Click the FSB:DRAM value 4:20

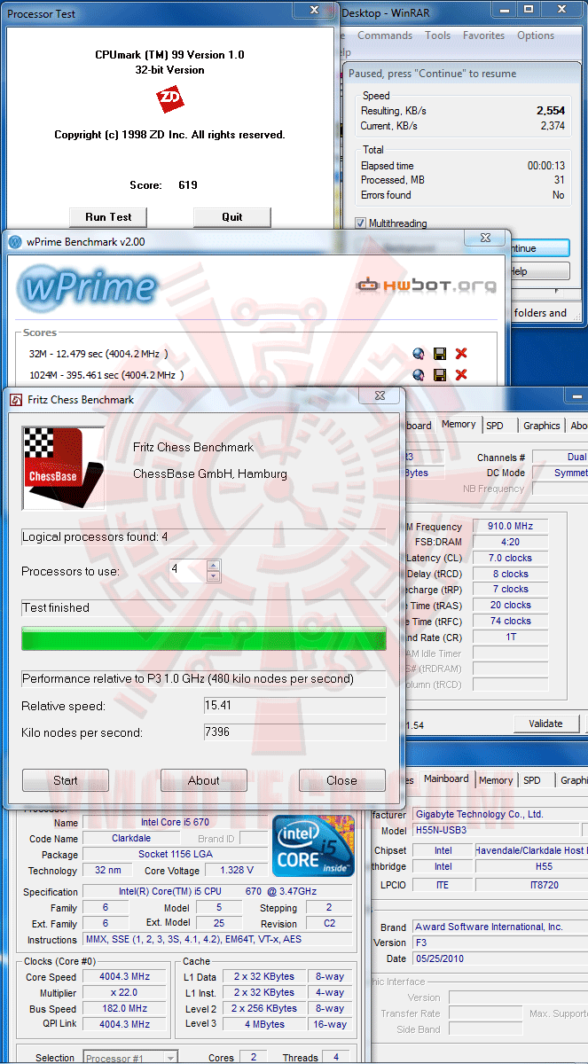[511, 542]
